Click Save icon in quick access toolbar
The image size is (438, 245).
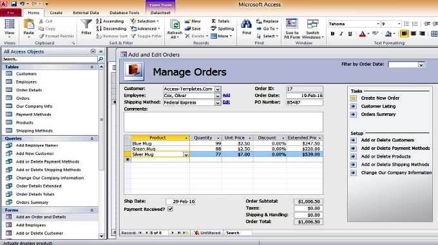[14, 5]
